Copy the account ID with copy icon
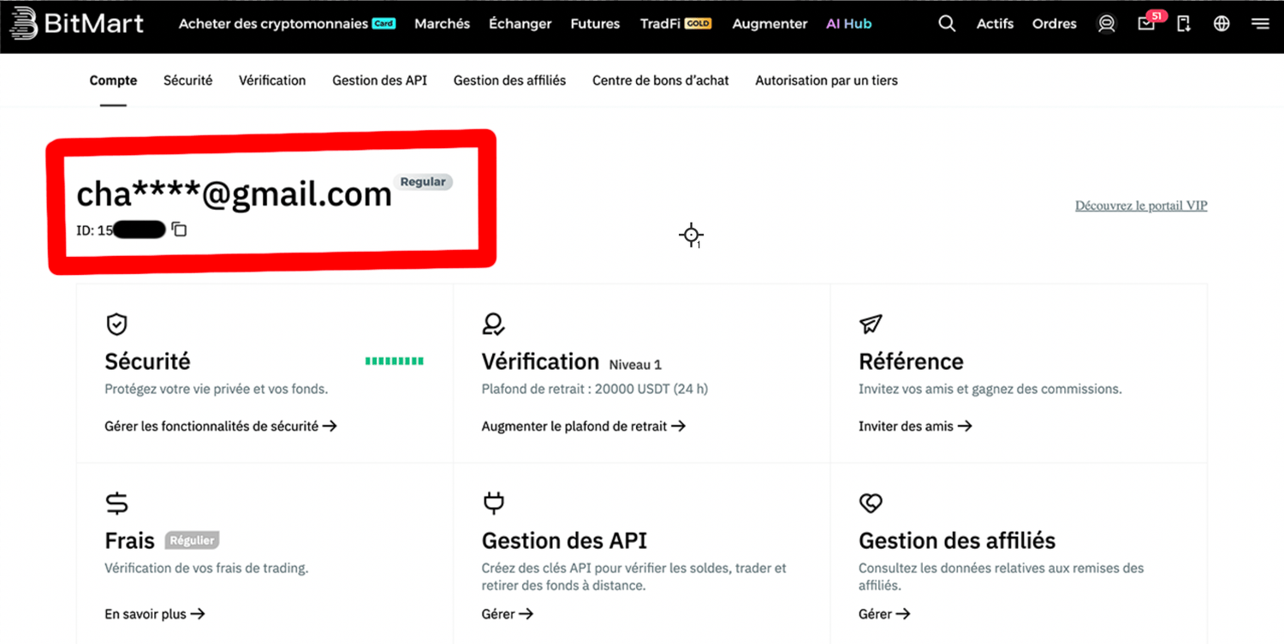Viewport: 1284px width, 644px height. tap(179, 230)
